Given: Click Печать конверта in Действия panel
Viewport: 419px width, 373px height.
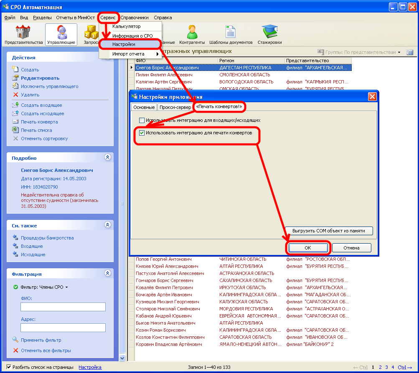Looking at the screenshot, I should coord(39,122).
